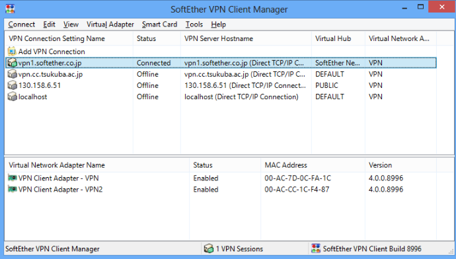Screen dimensions: 456x259
Task: Sort by VPN Server Hostname column
Action: [x=246, y=39]
